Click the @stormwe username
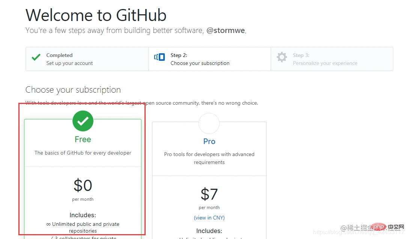Screen dimensions: 408x239 (x=226, y=30)
